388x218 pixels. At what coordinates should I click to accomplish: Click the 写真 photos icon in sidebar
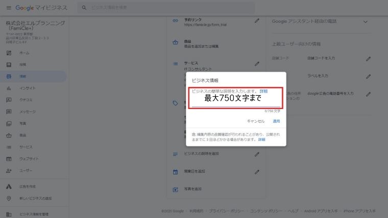click(x=9, y=123)
